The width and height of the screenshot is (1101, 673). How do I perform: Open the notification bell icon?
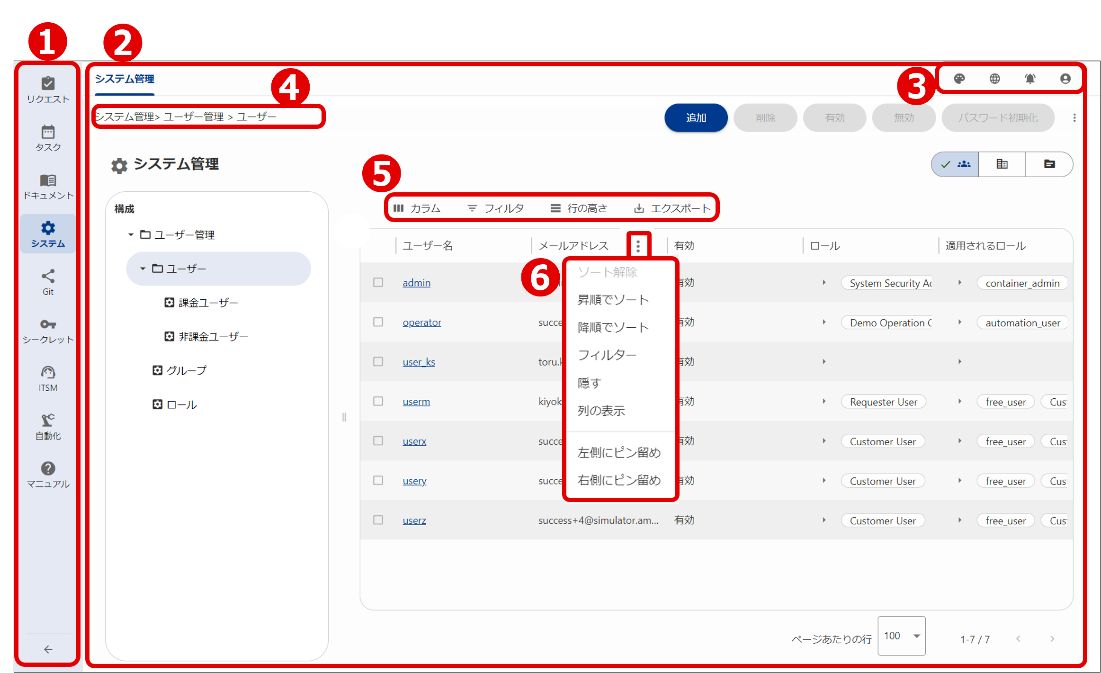tap(1030, 79)
